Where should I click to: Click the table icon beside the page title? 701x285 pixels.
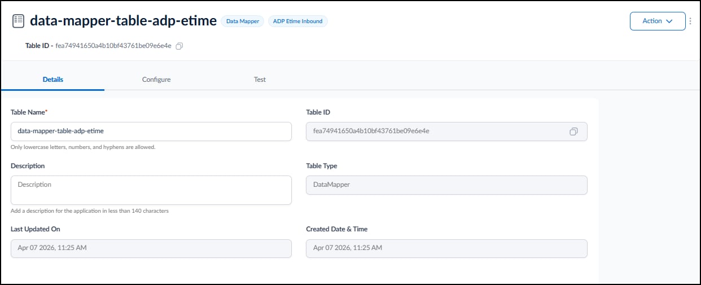[18, 21]
